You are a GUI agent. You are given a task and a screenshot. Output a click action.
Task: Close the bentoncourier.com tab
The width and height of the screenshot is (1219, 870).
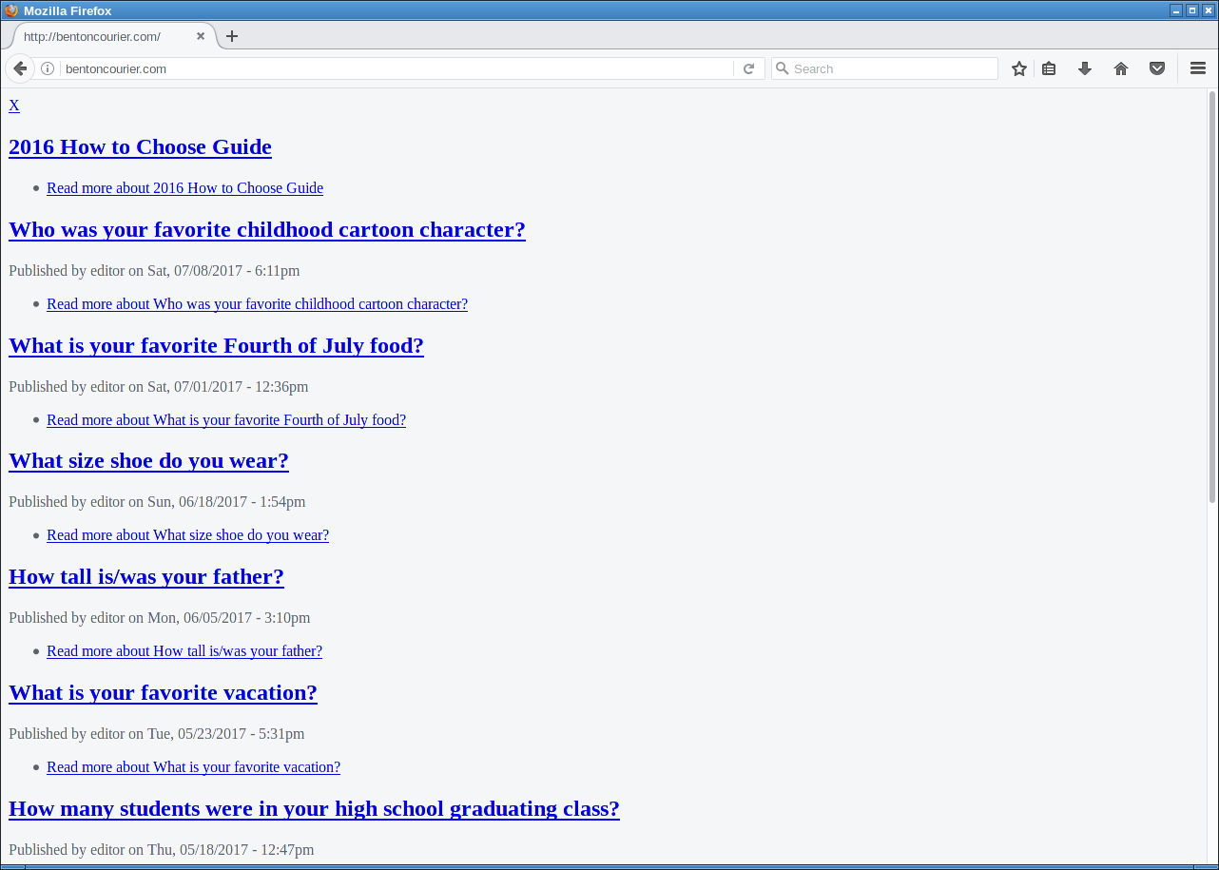(x=201, y=36)
